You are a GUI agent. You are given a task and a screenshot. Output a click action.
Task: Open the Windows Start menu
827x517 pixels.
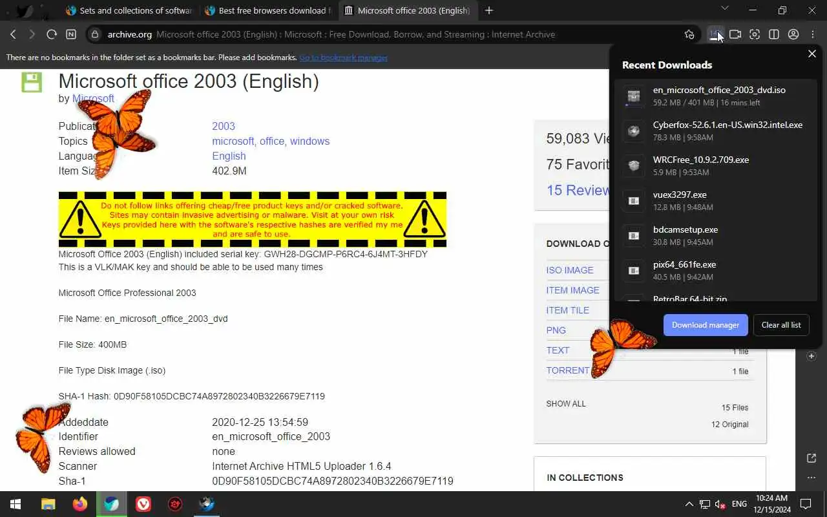tap(16, 504)
